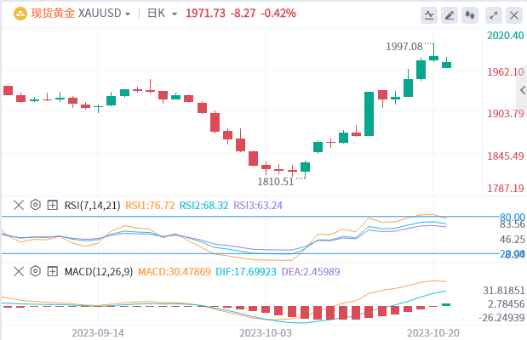Click the 现货黄金 instrument name
Viewport: 527px width, 340px height.
(54, 14)
